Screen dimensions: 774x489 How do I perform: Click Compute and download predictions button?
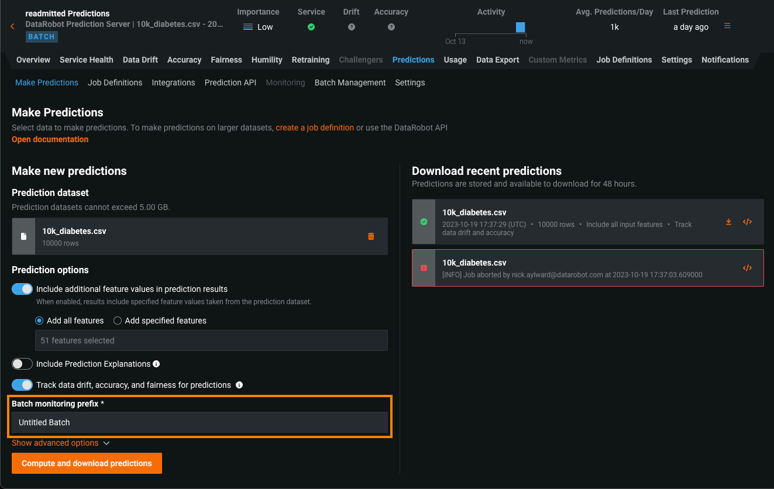coord(87,463)
